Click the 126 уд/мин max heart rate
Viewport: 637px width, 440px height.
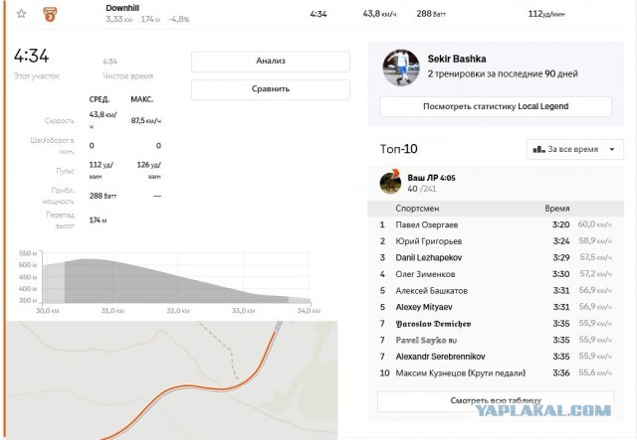point(149,170)
